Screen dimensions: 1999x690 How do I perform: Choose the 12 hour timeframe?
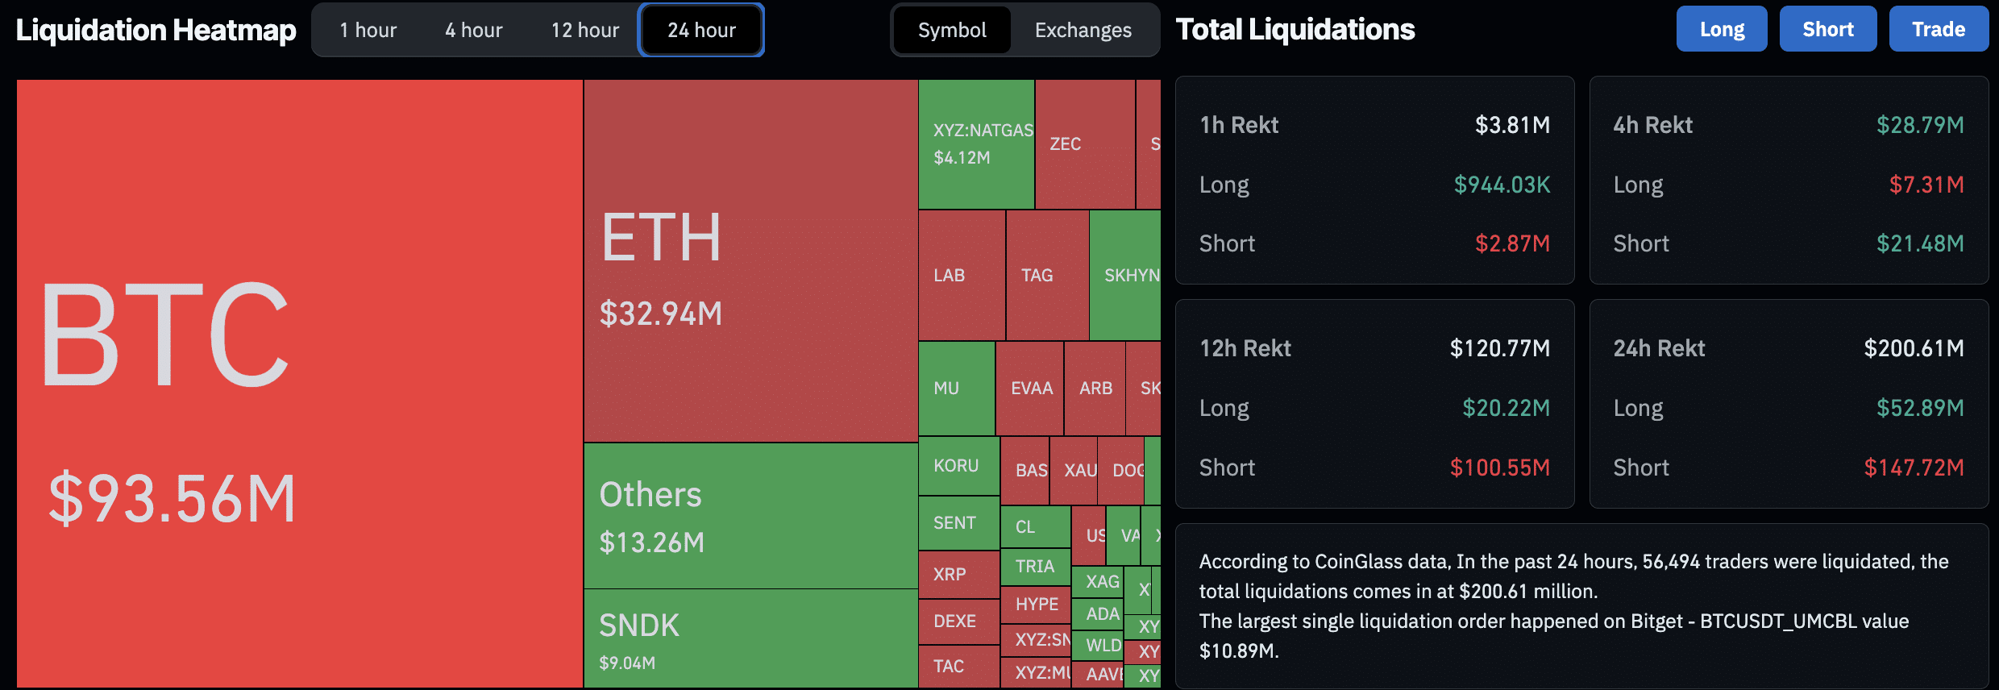tap(585, 30)
